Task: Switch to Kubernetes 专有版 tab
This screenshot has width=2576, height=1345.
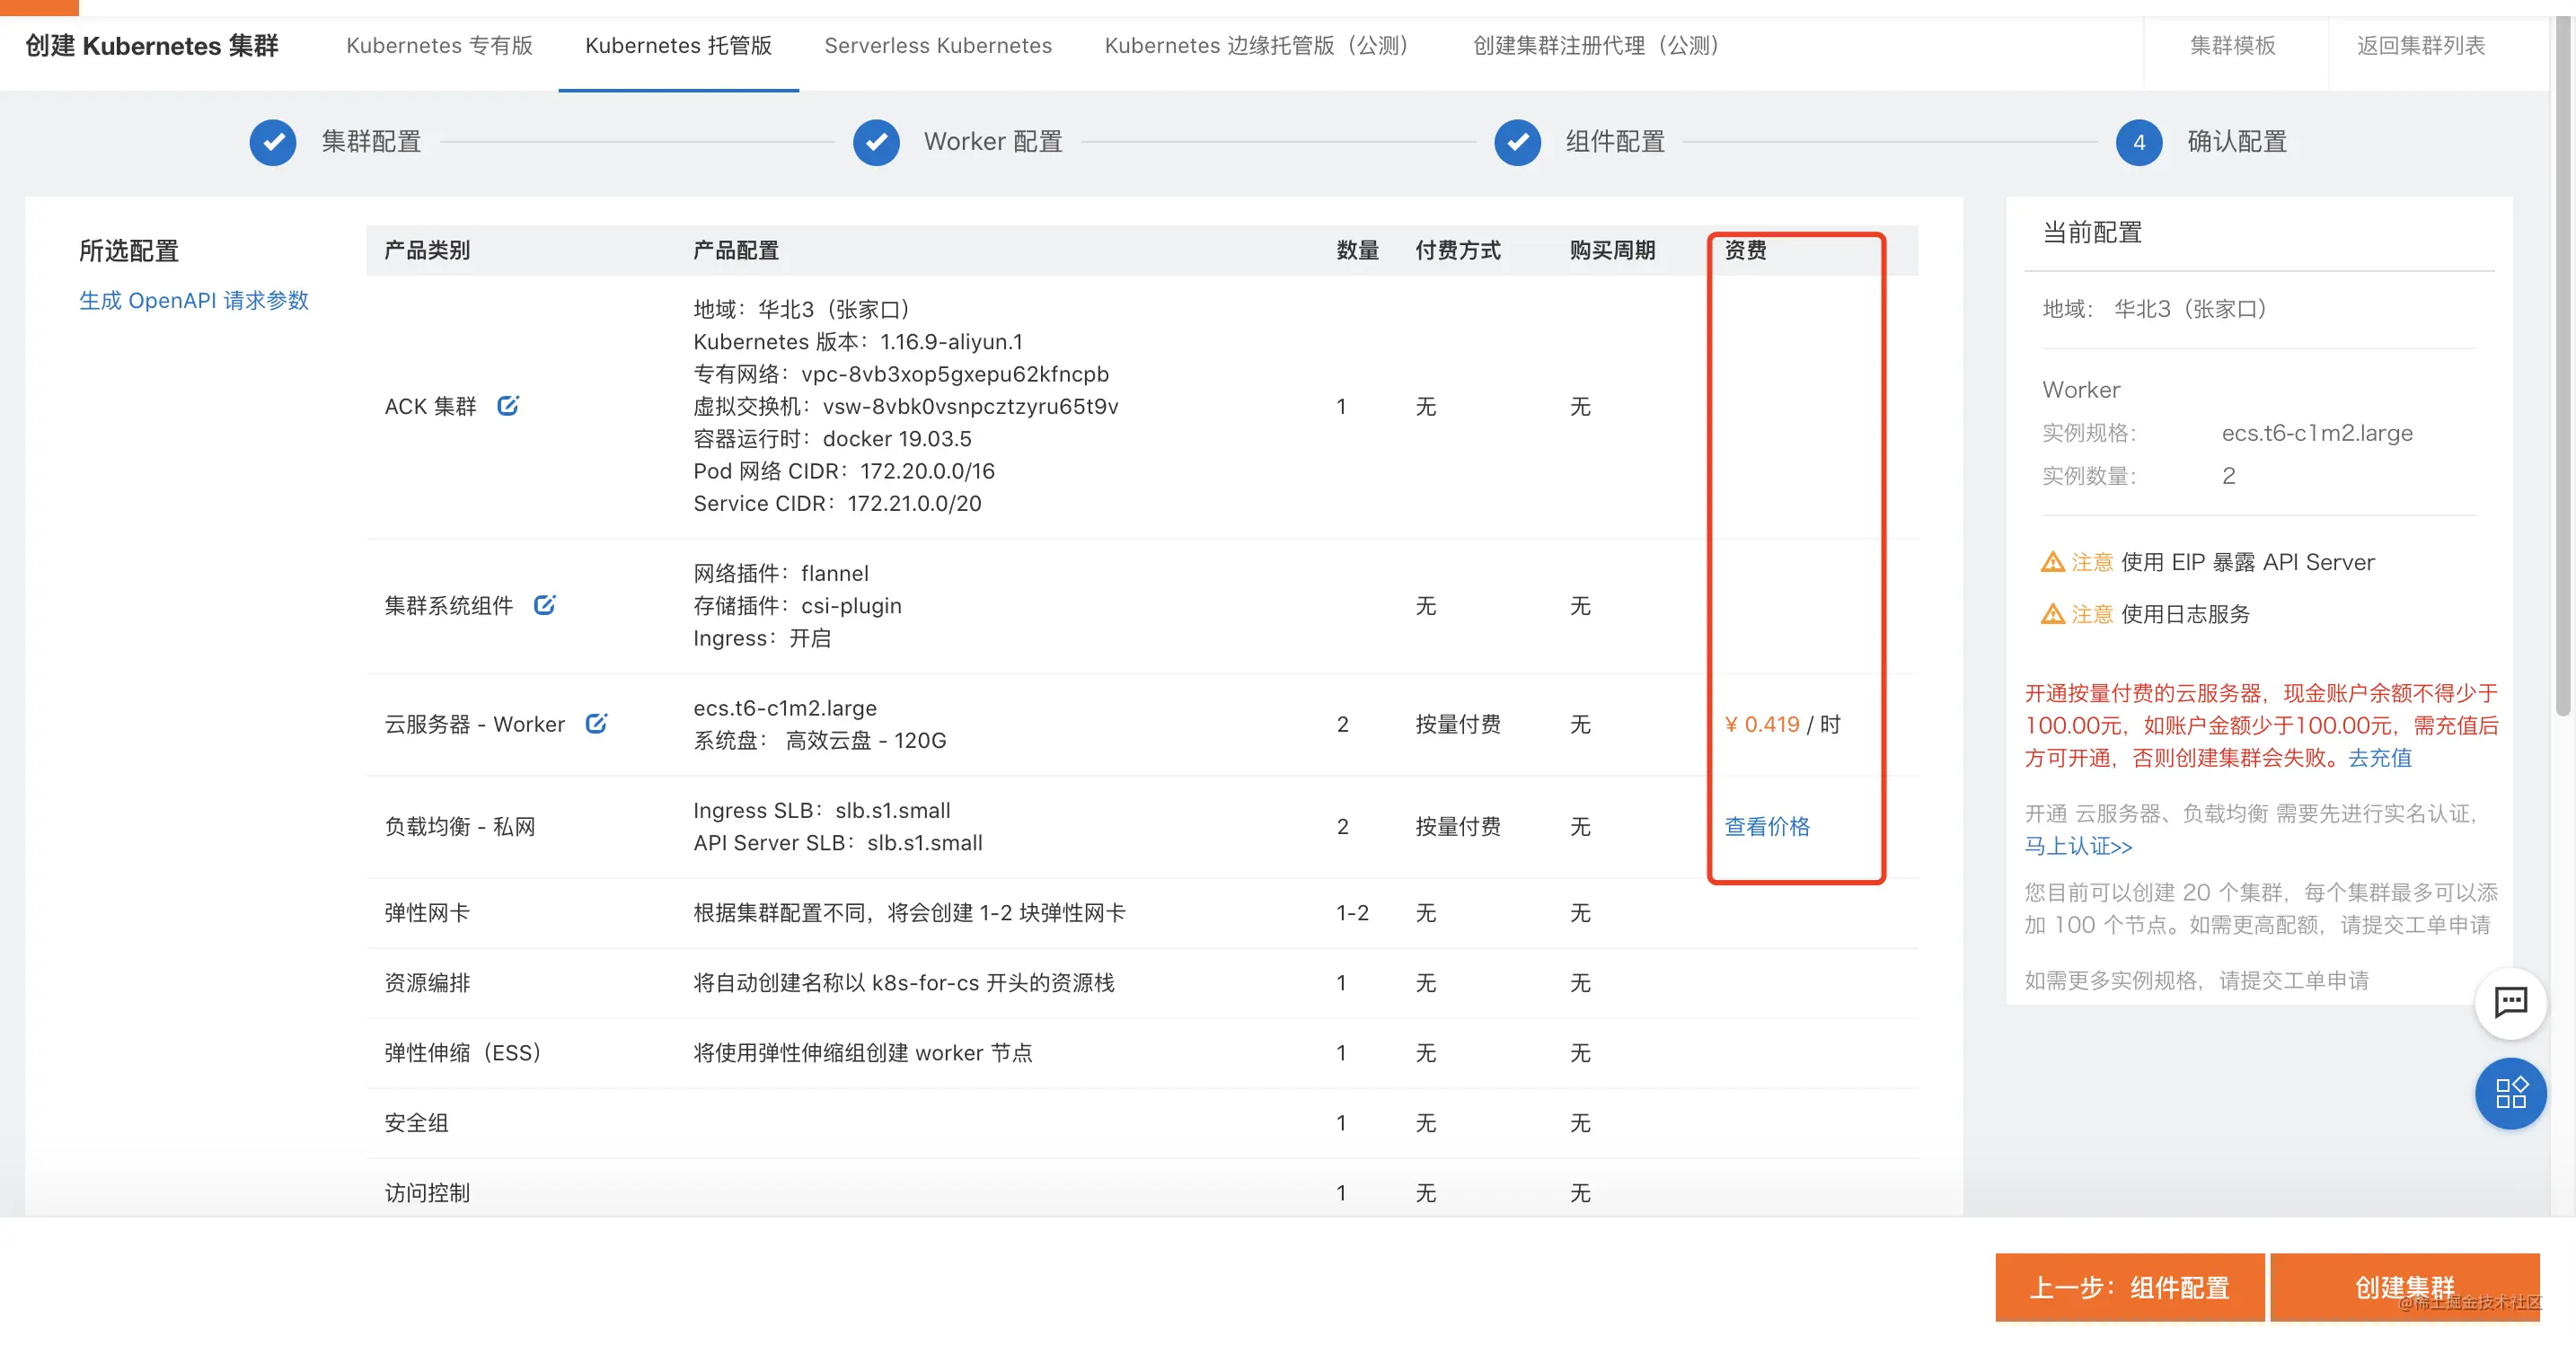Action: (439, 46)
